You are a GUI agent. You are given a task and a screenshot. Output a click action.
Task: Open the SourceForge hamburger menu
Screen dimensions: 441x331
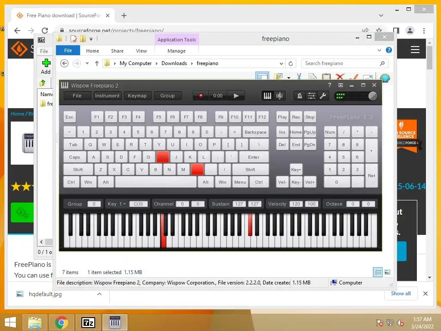[415, 50]
